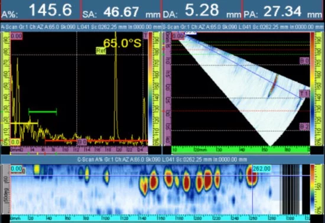Click the S-Scan purple depth ruler
325x223 pixels.
[x=168, y=89]
